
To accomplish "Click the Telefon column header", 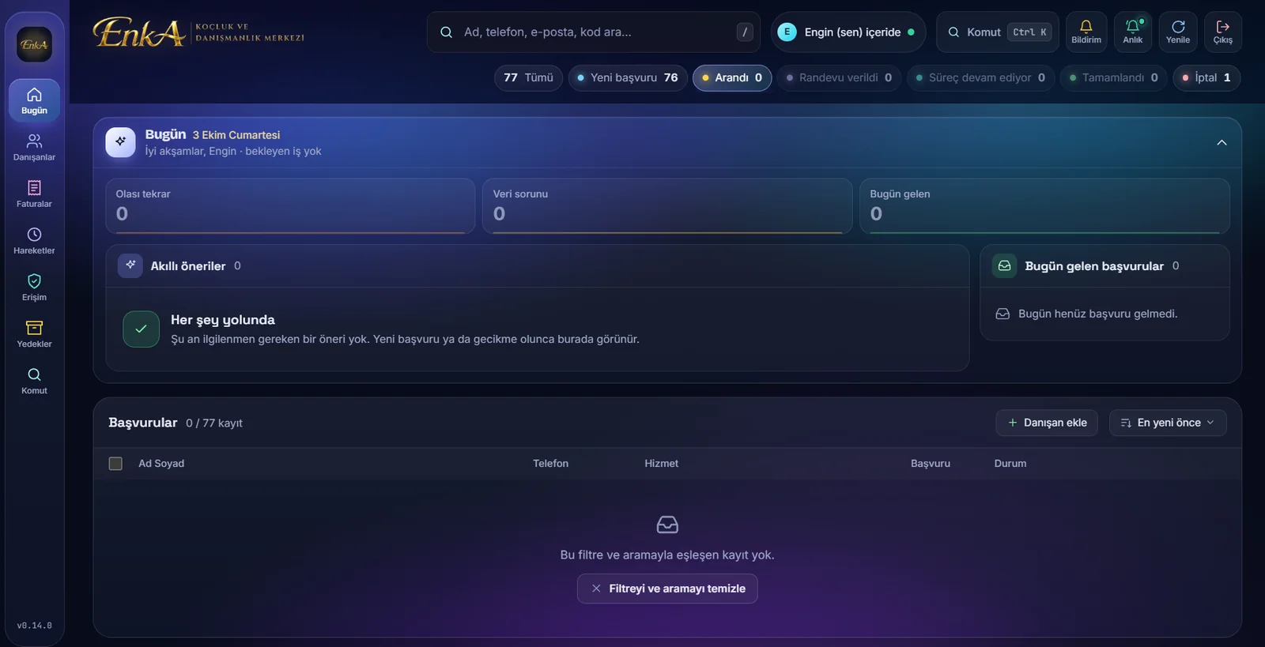I will pyautogui.click(x=550, y=464).
